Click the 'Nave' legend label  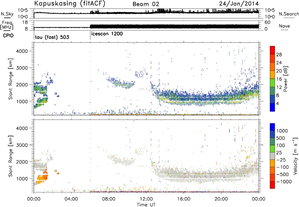click(284, 26)
